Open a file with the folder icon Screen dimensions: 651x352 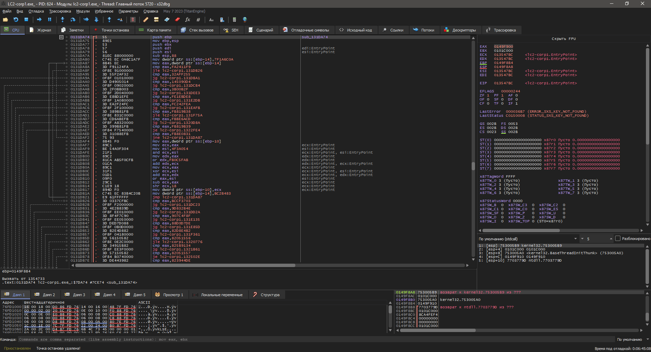coord(5,20)
